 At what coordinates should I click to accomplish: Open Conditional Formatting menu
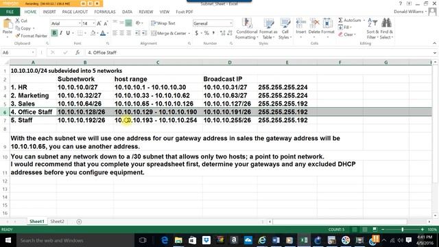click(246, 29)
